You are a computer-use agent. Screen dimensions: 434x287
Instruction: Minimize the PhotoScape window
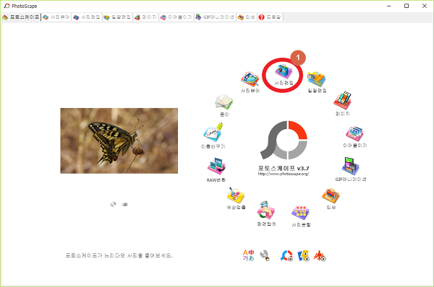[389, 6]
